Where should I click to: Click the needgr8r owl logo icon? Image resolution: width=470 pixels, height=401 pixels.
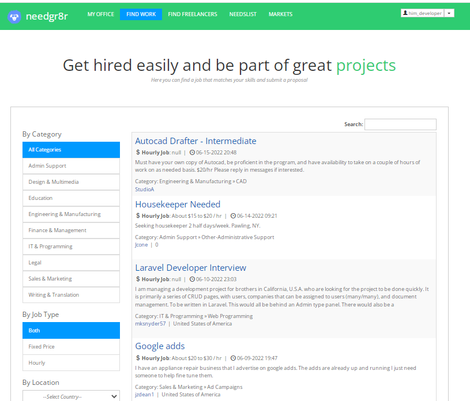(x=15, y=16)
